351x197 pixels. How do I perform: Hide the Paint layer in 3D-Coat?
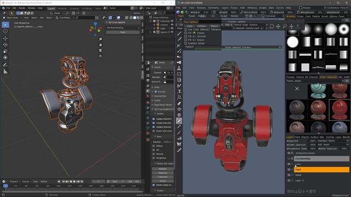(x=289, y=170)
